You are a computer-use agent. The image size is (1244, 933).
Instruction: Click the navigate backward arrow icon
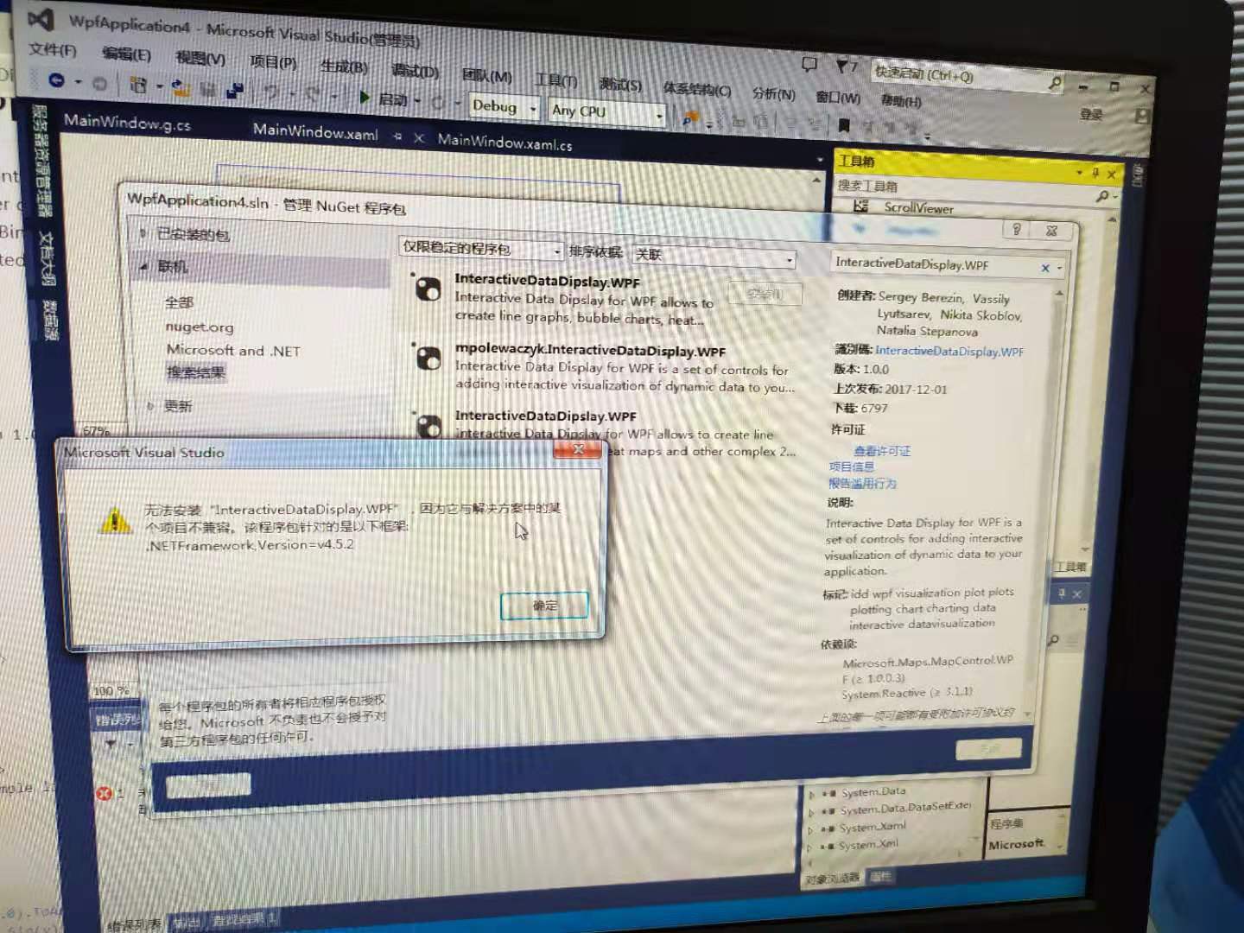coord(56,79)
